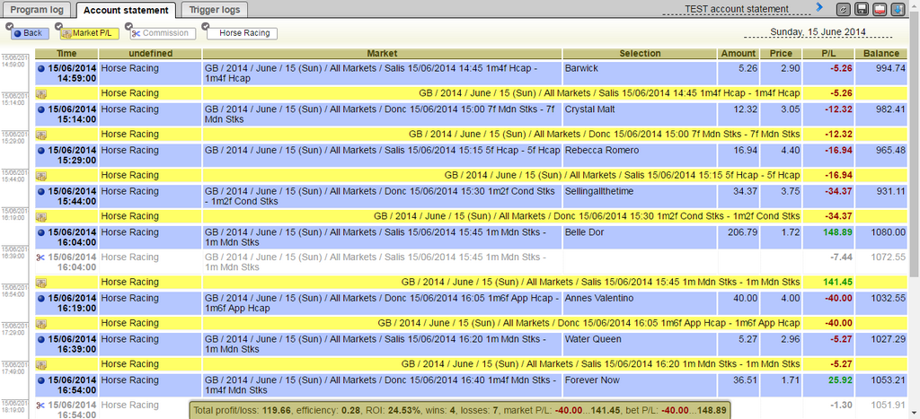Image resolution: width=920 pixels, height=419 pixels.
Task: Click the blue dot icon on the Water Queen row
Action: (40, 339)
